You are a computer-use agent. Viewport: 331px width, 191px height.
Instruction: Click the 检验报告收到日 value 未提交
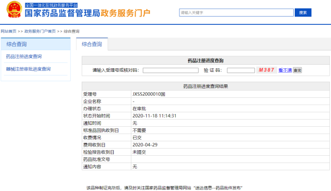pos(139,152)
